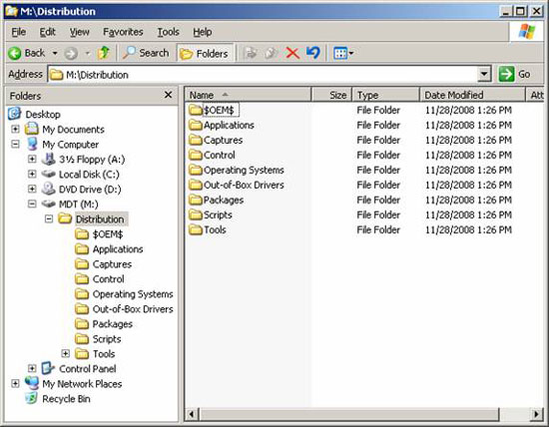Select Tools folder icon in file list

196,229
